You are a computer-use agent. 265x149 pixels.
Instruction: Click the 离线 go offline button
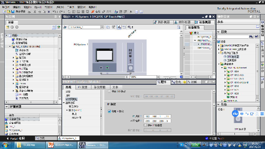(107, 12)
